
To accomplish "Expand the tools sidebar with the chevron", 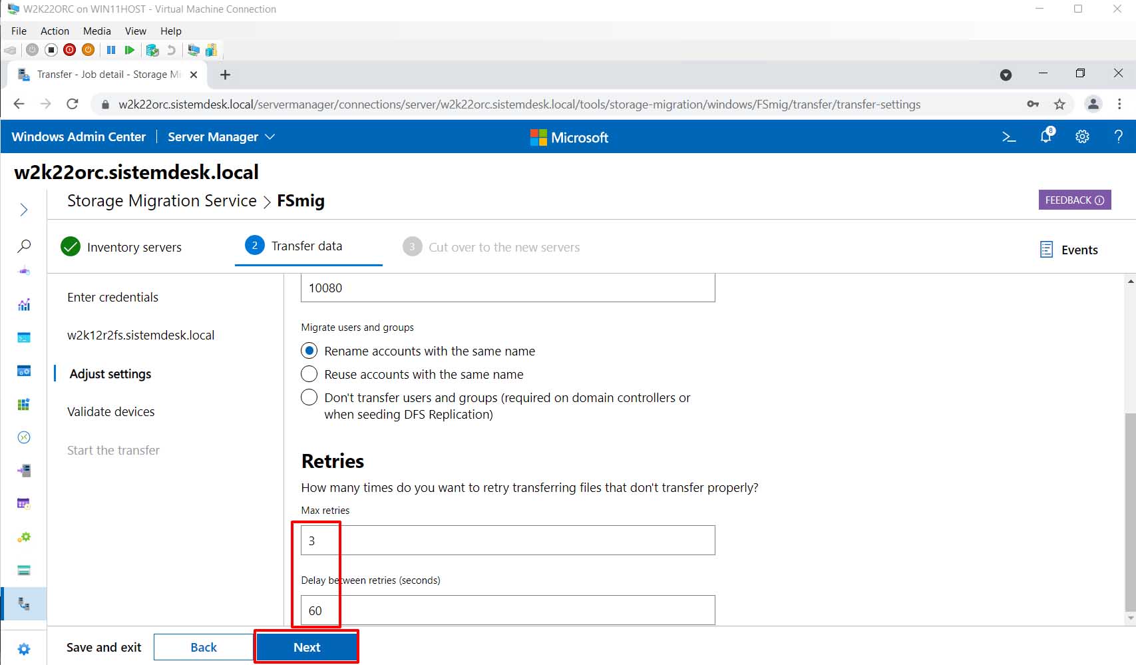I will [24, 210].
